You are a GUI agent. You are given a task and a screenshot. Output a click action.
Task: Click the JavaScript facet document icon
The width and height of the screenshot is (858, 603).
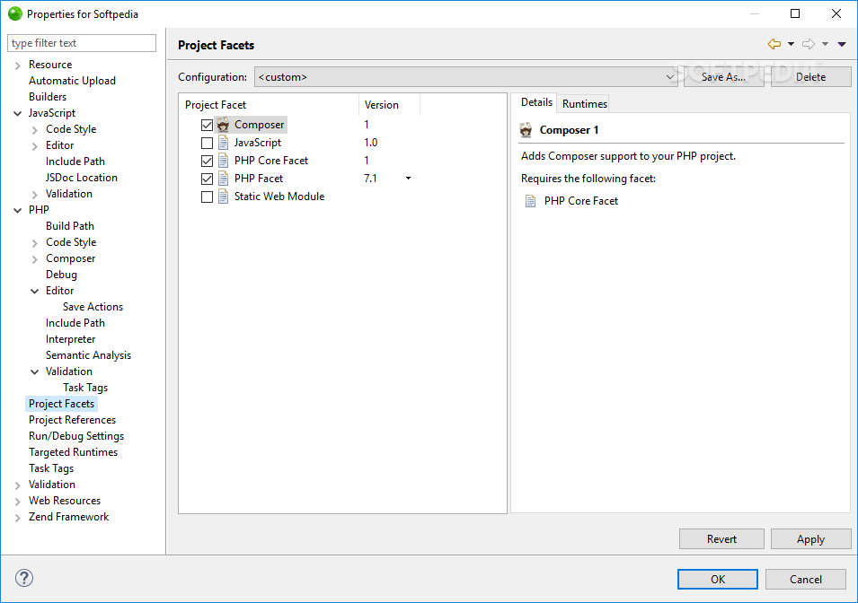[x=223, y=143]
